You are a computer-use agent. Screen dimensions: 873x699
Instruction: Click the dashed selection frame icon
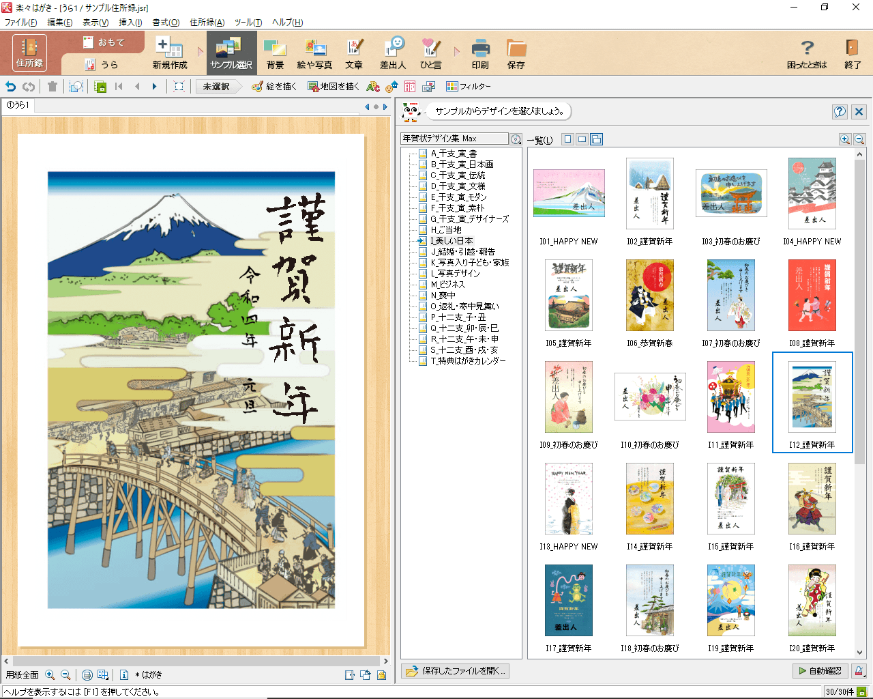pos(179,87)
